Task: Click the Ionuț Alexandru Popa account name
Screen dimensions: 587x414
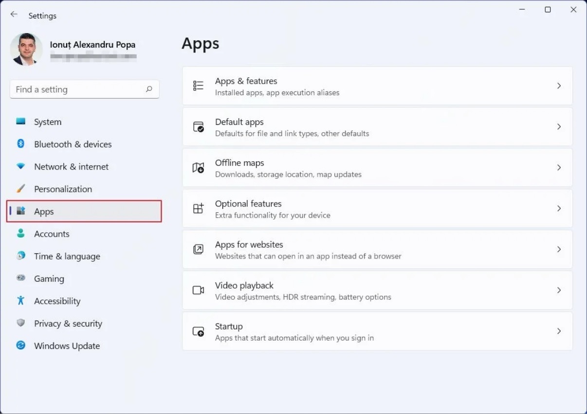Action: pyautogui.click(x=92, y=45)
